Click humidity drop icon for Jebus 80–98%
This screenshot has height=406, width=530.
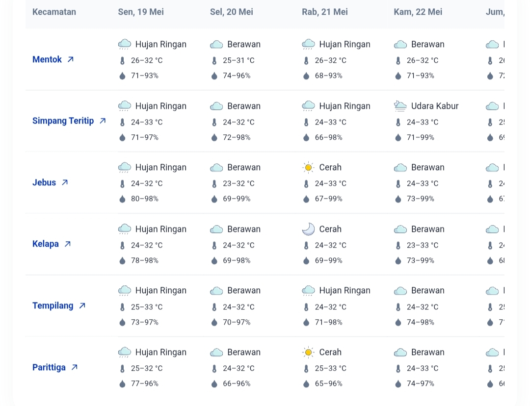tap(122, 199)
